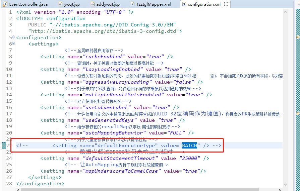
Task: Click the lazyLoadingEnabled setting name
Action: click(113, 69)
